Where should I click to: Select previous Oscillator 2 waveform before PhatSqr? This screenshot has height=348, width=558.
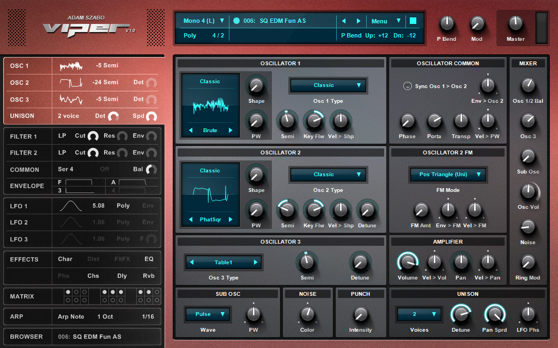coord(190,220)
